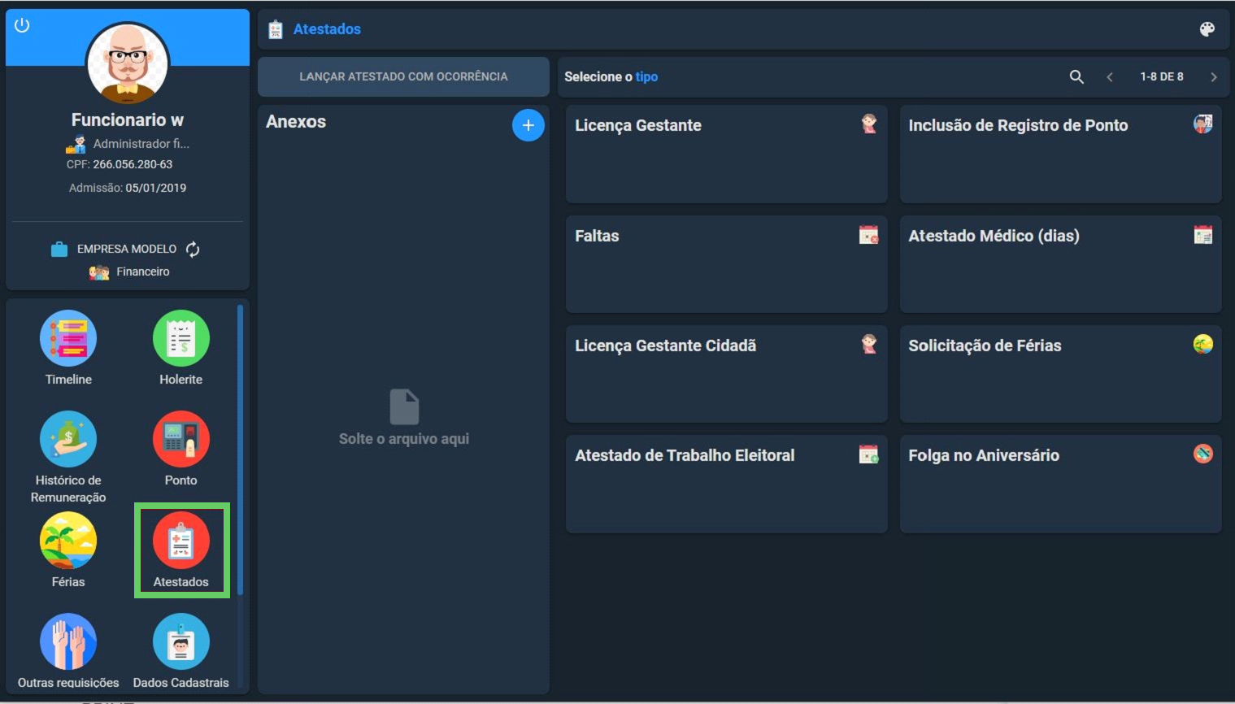The width and height of the screenshot is (1235, 704).
Task: Click the sidebar menu scrollbar
Action: coord(240,450)
